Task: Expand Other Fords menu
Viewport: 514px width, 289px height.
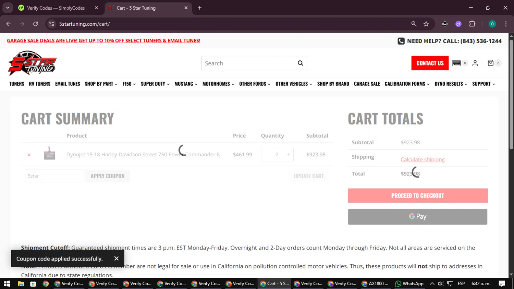Action: (x=255, y=84)
